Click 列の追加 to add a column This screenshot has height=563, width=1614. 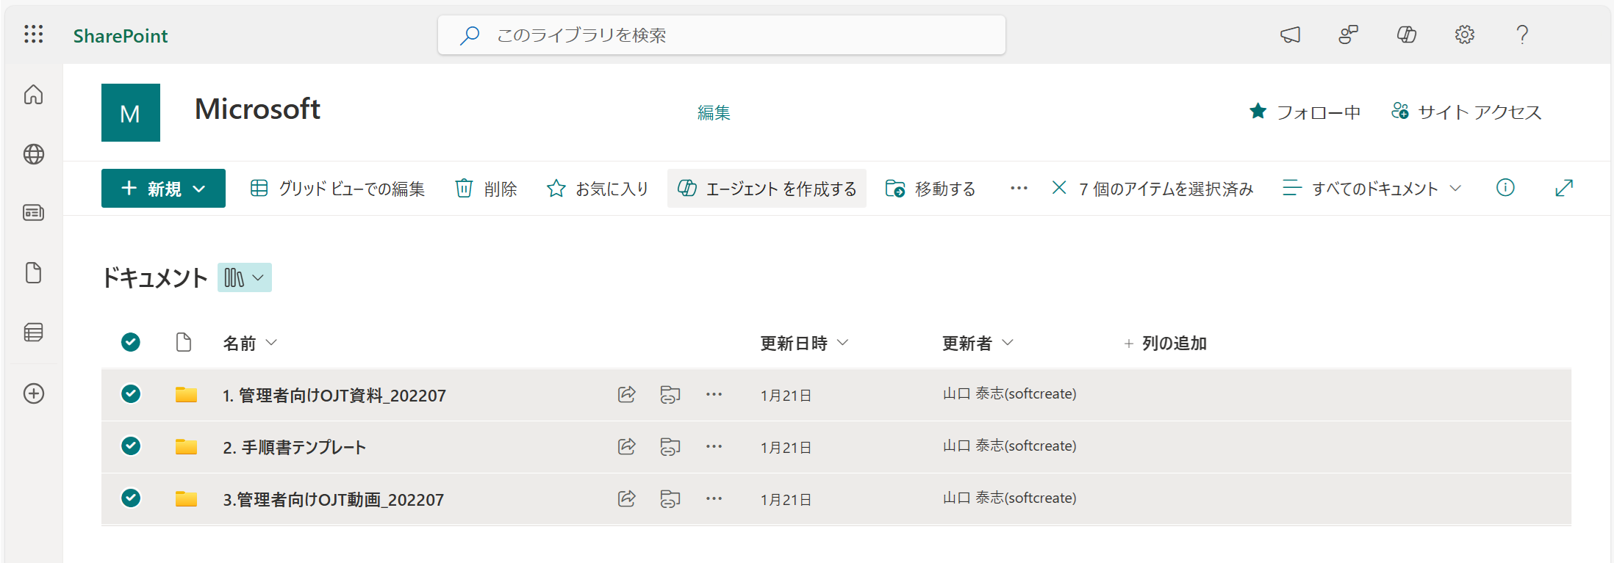(x=1166, y=343)
